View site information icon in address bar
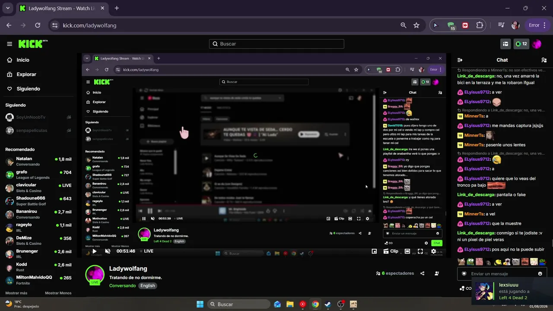Viewport: 553px width, 311px height. tap(54, 25)
